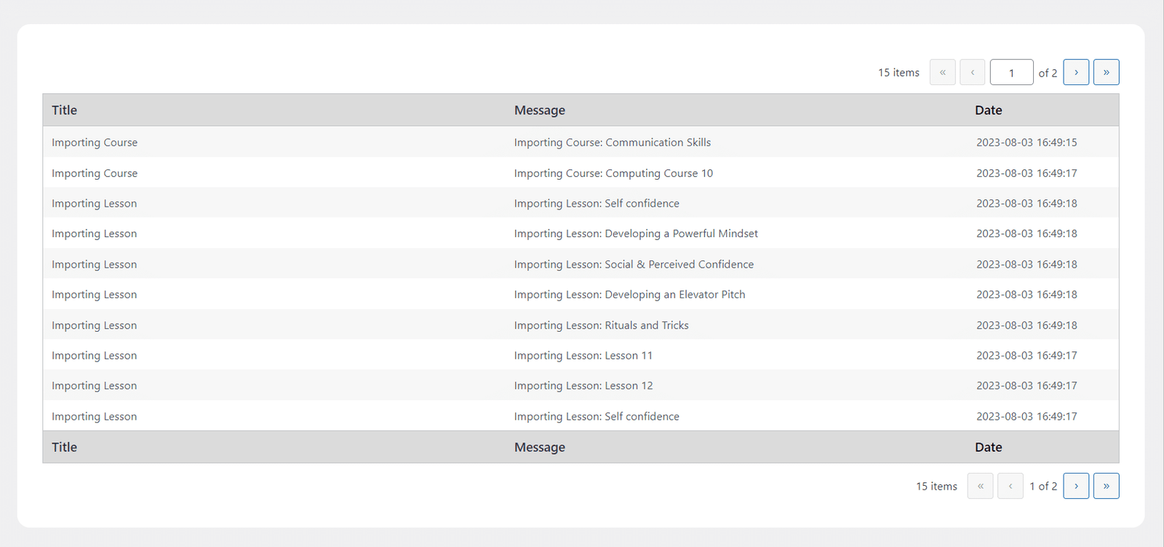Click the current page number input field
This screenshot has height=547, width=1164.
tap(1011, 72)
